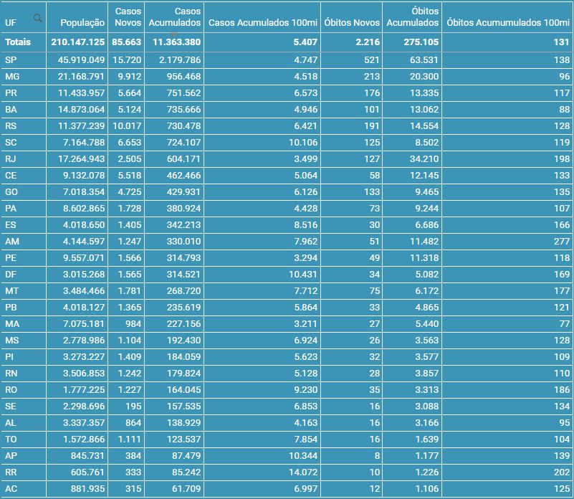Click the RR state row label

click(x=11, y=472)
